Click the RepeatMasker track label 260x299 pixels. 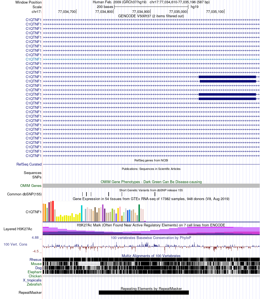pyautogui.click(x=30, y=292)
